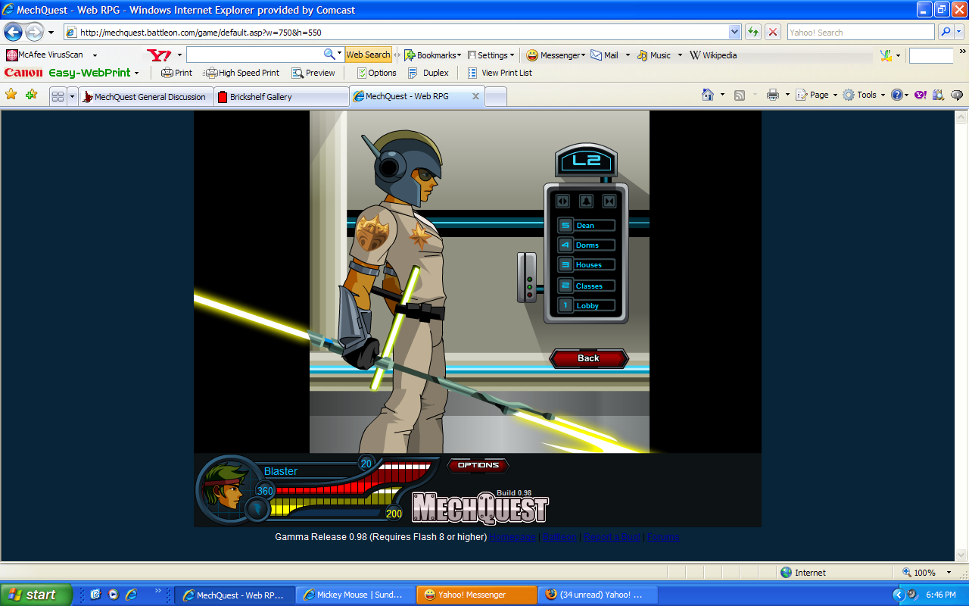Open the Bookmarks dropdown
Viewport: 969px width, 606px height.
coord(430,55)
